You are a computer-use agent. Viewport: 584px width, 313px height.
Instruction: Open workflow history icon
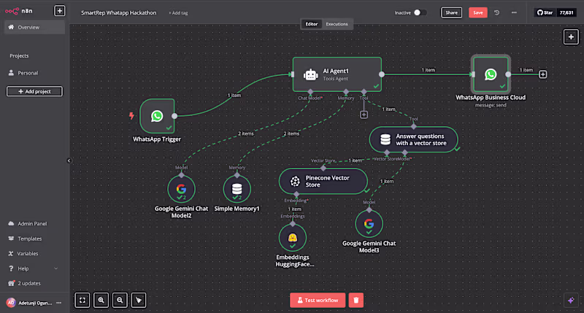(x=497, y=12)
